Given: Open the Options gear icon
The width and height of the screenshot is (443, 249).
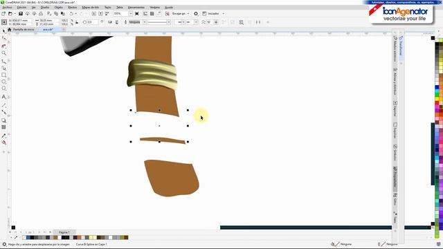Looking at the screenshot, I should [x=196, y=14].
